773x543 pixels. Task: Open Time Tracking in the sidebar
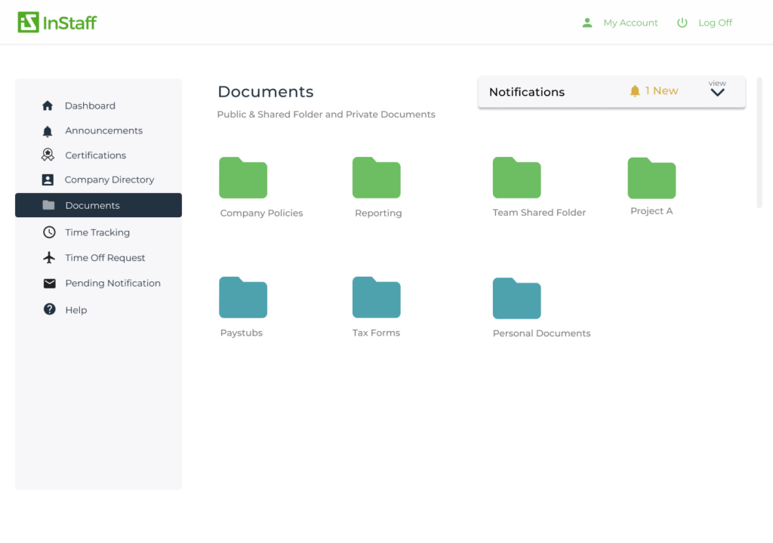coord(97,232)
